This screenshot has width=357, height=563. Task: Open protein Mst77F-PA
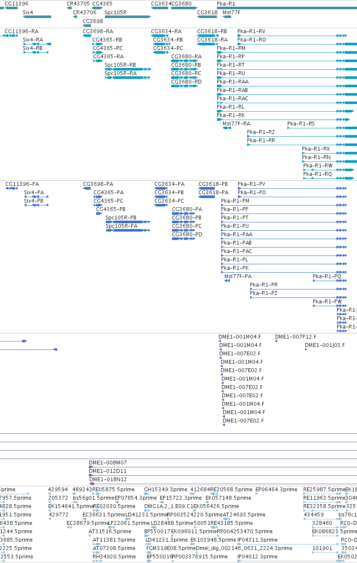click(238, 276)
